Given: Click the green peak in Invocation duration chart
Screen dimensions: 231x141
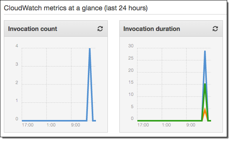Looking at the screenshot, I should click(205, 85).
